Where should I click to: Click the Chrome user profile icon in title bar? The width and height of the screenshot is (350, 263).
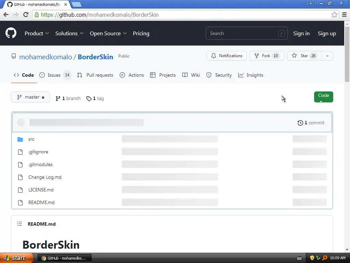point(310,3)
